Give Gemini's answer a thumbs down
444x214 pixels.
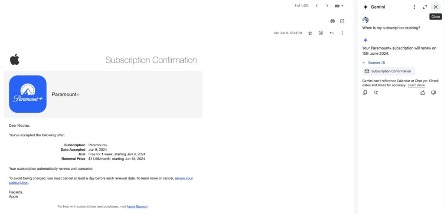coord(433,92)
